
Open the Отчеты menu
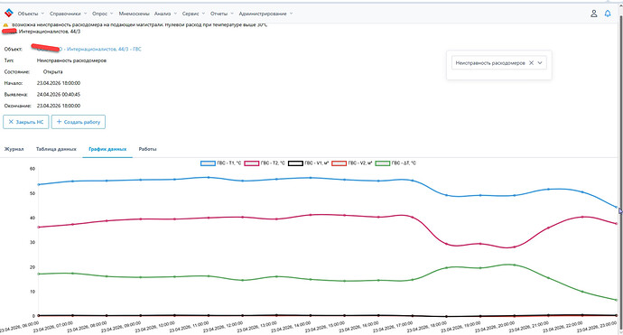pos(222,14)
